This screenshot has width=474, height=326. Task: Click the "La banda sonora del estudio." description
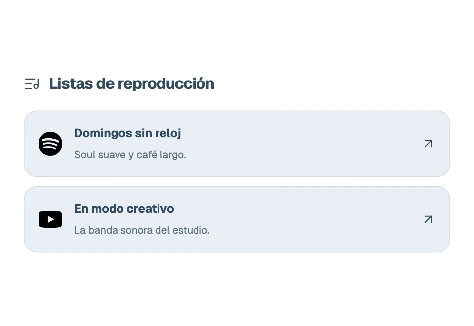tap(142, 230)
